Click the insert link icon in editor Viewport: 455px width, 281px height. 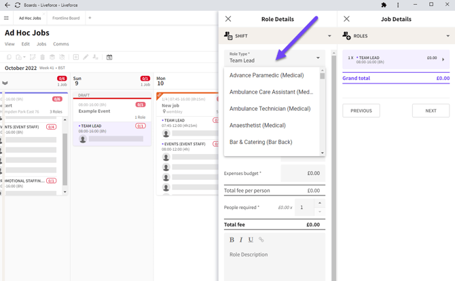261,240
